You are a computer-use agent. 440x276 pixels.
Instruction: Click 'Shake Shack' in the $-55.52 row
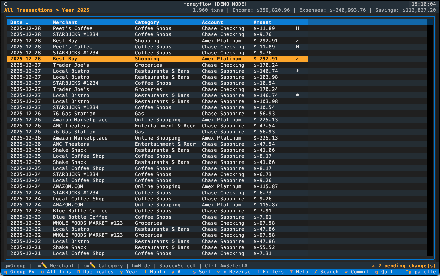coord(70,247)
